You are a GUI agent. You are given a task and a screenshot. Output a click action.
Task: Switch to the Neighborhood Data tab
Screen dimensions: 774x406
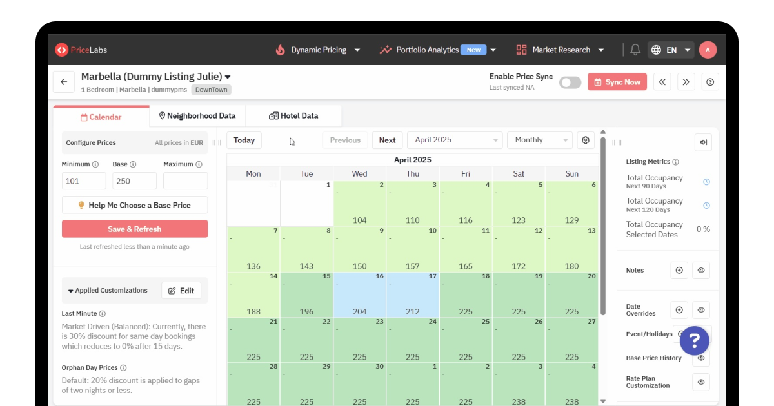[x=197, y=116]
